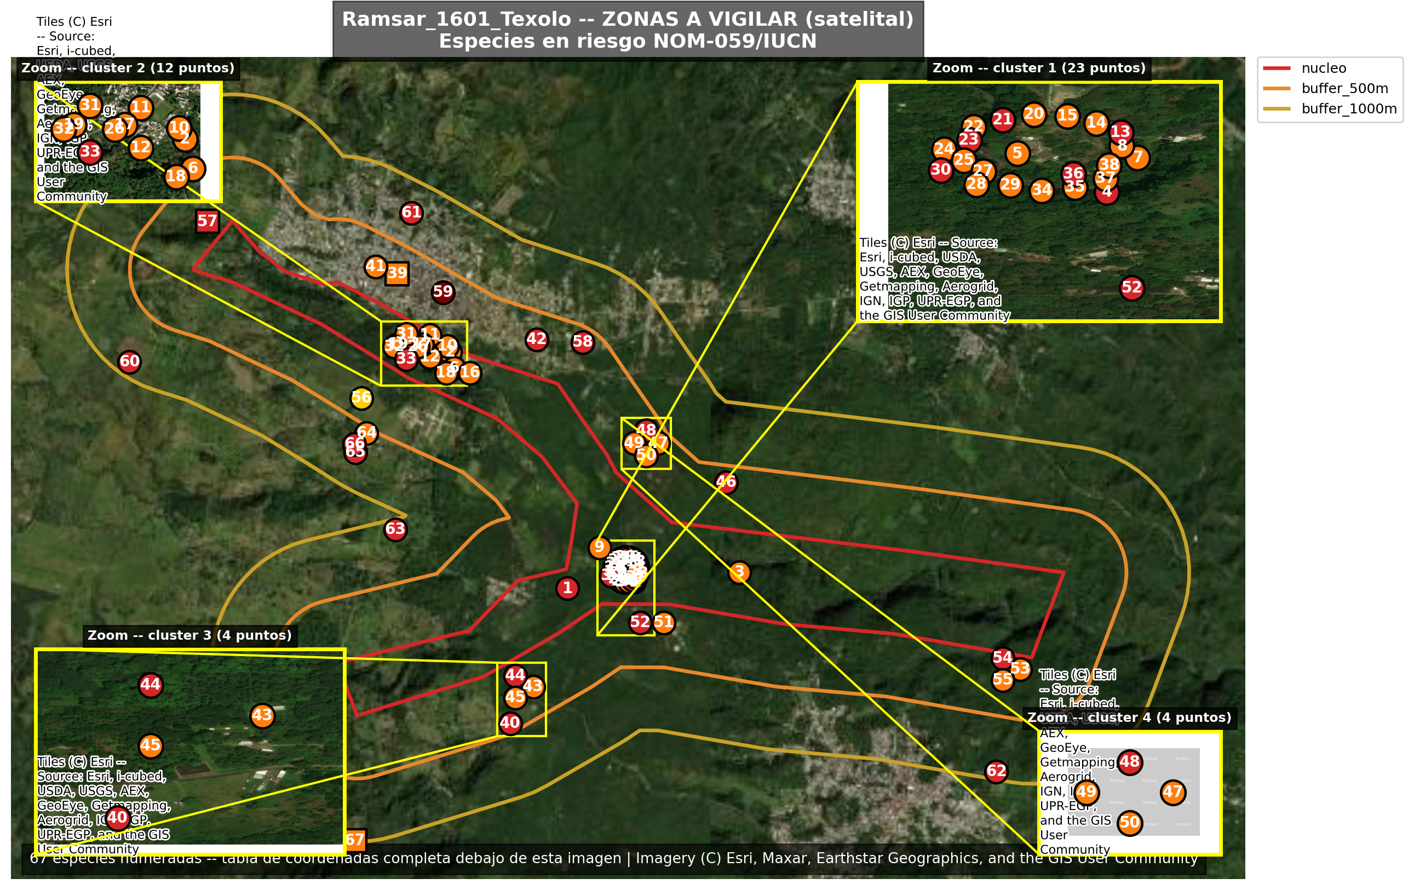
Task: Click red marker 62
Action: pyautogui.click(x=997, y=771)
